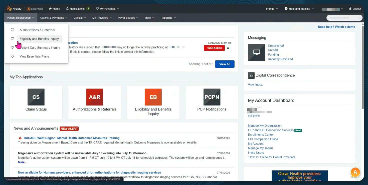Open Manage My Organization
This screenshot has width=368, height=185.
(x=265, y=126)
